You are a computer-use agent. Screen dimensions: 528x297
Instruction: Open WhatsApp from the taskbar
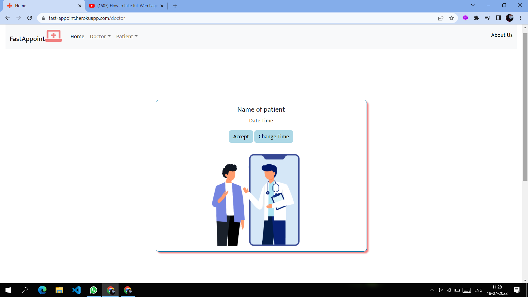(94, 290)
